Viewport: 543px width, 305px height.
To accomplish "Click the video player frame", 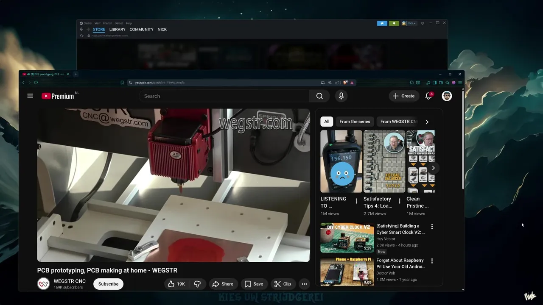I will coord(174,185).
